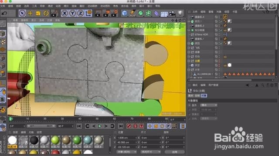279x156 pixels.
Task: Toggle the Z axis lock
Action: [x=80, y=13]
